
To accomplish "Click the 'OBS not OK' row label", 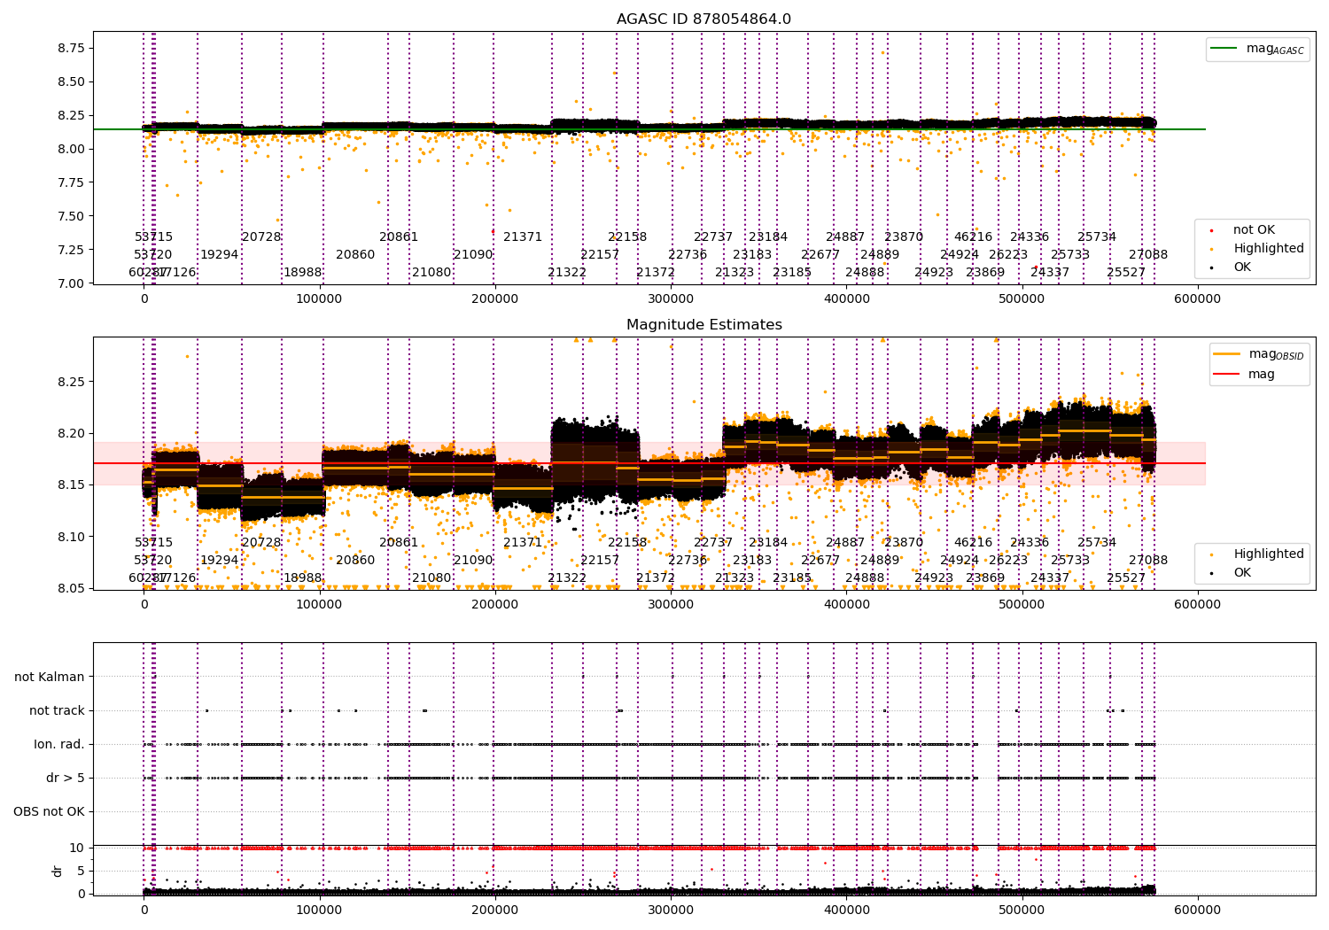I will [x=49, y=811].
